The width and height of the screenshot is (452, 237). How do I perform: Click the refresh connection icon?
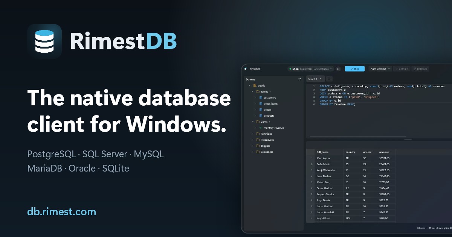(x=338, y=69)
